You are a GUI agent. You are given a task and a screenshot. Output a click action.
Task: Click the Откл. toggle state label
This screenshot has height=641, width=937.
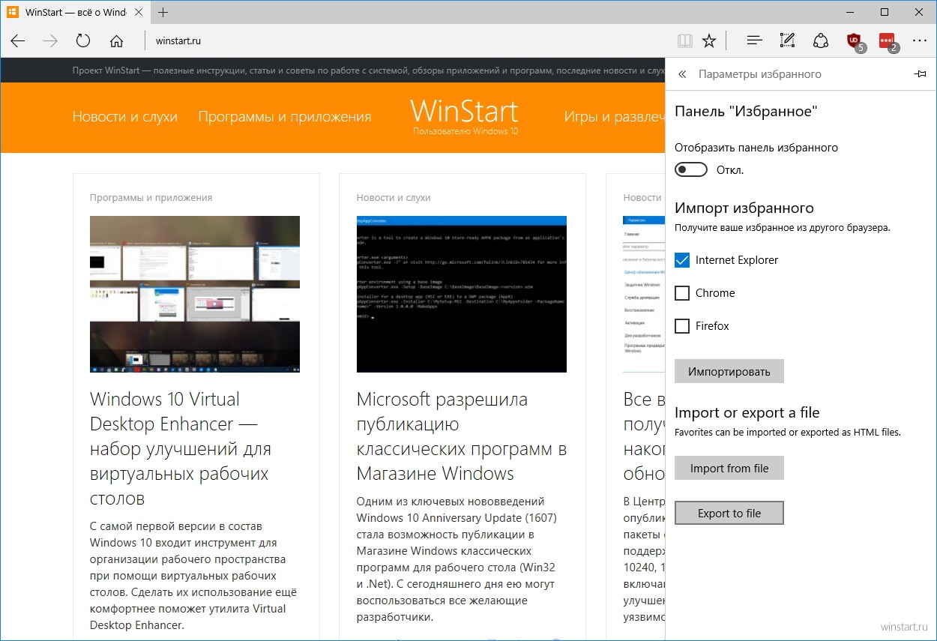pos(730,170)
